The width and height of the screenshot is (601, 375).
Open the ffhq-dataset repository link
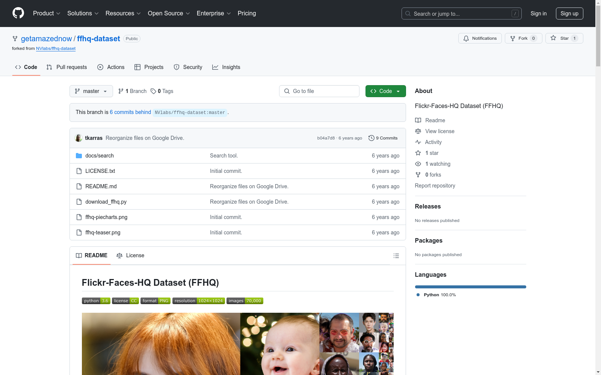[x=98, y=39]
